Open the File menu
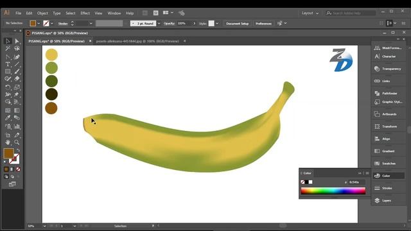The image size is (411, 231). click(18, 13)
